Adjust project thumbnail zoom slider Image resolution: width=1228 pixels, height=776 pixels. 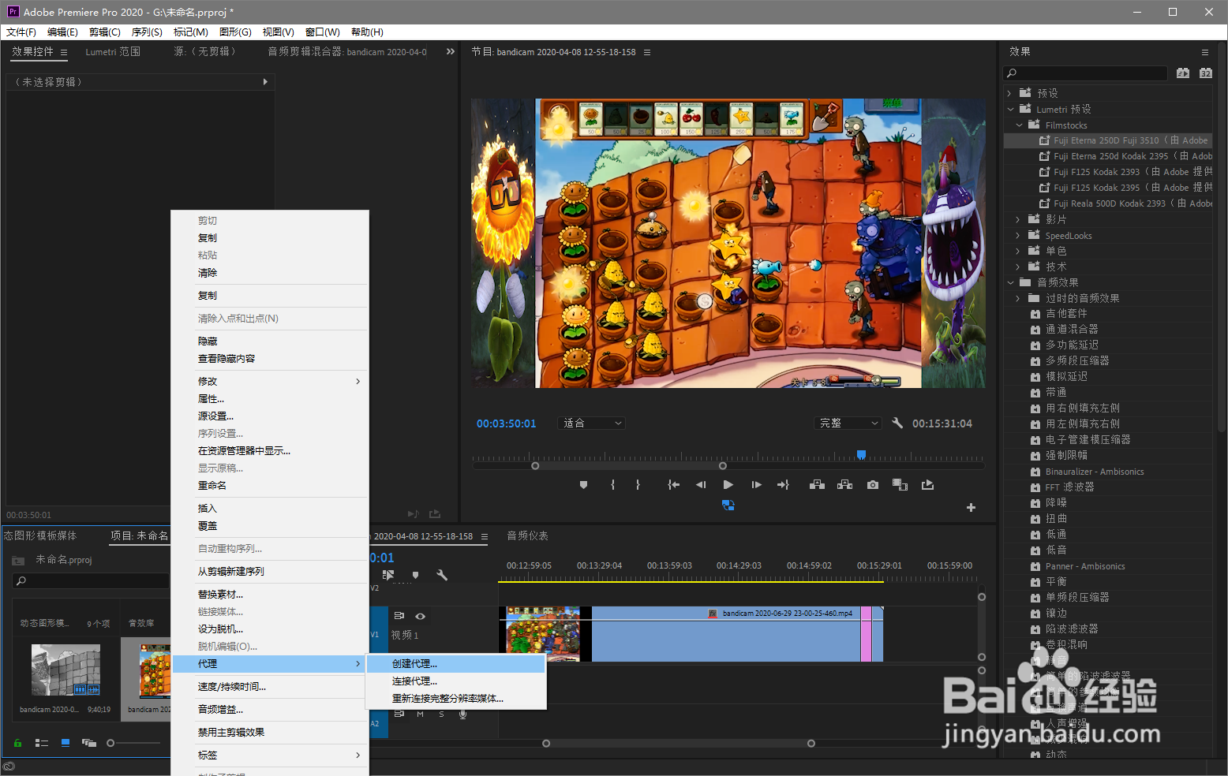[x=110, y=743]
